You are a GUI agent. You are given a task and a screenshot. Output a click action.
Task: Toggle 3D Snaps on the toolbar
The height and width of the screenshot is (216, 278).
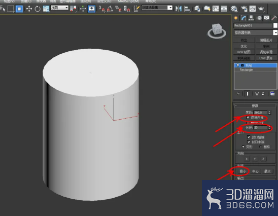click(101, 9)
